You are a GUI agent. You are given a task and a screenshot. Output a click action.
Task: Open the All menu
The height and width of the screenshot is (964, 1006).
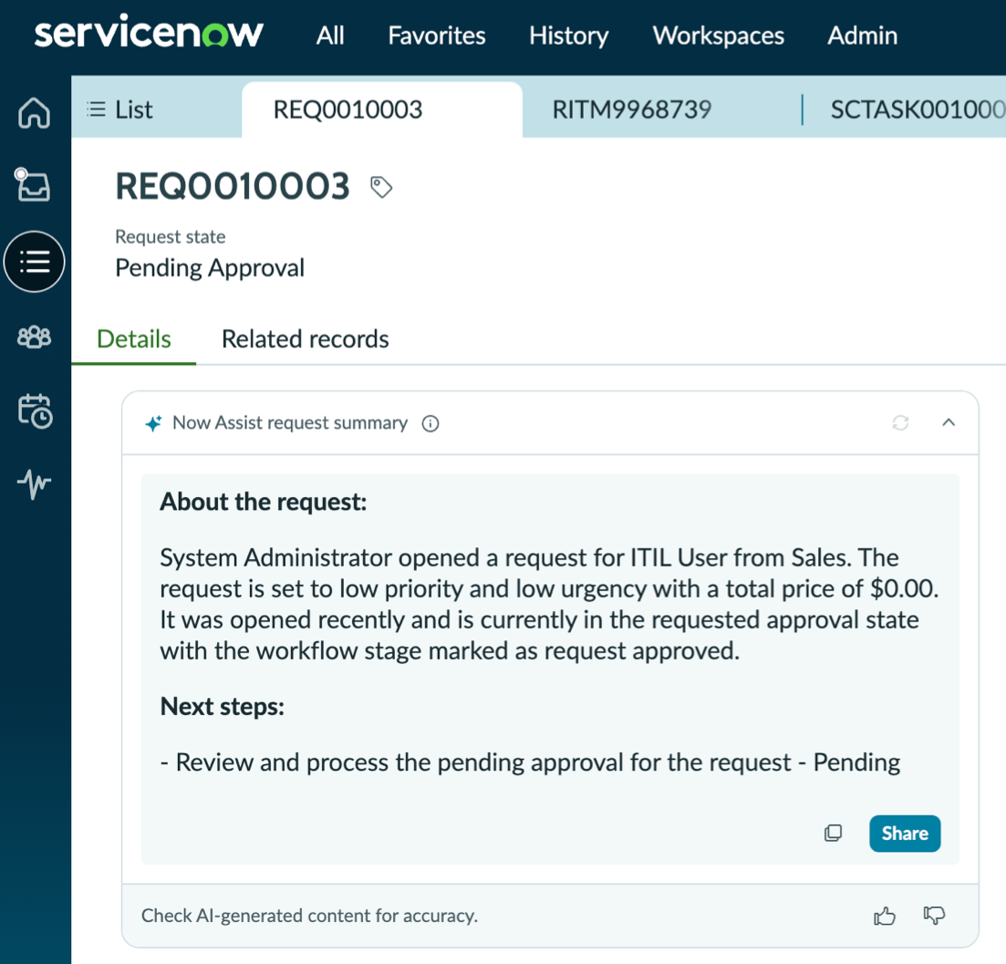(x=330, y=36)
